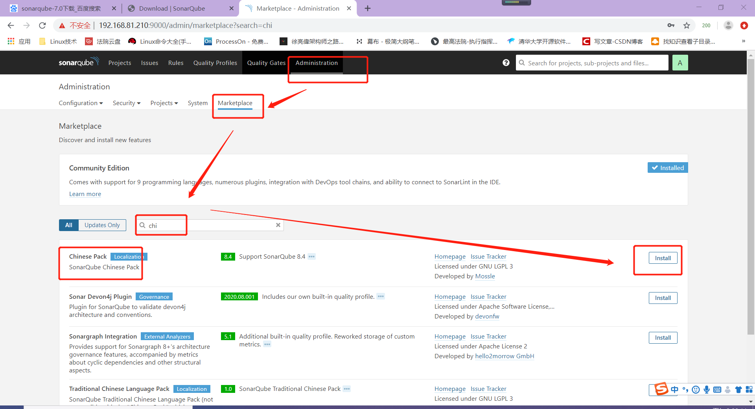Click the SonarQube logo
The image size is (755, 409).
[79, 62]
